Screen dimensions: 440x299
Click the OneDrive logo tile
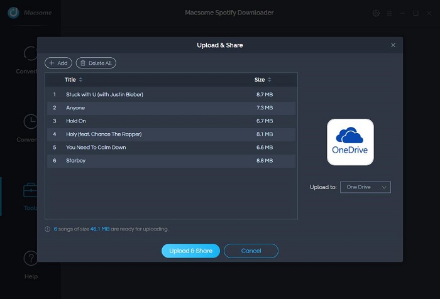pos(350,142)
